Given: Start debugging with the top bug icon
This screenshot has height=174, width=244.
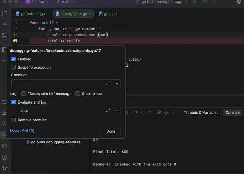Looking at the screenshot, I should [205, 2].
